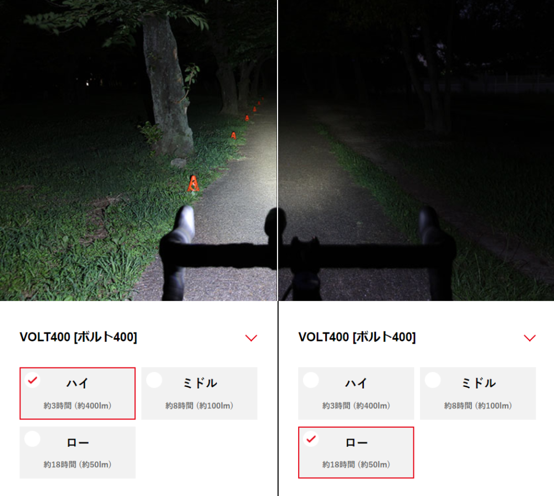This screenshot has height=496, width=554.
Task: Click the red checkmark on right ロー option
Action: (311, 439)
